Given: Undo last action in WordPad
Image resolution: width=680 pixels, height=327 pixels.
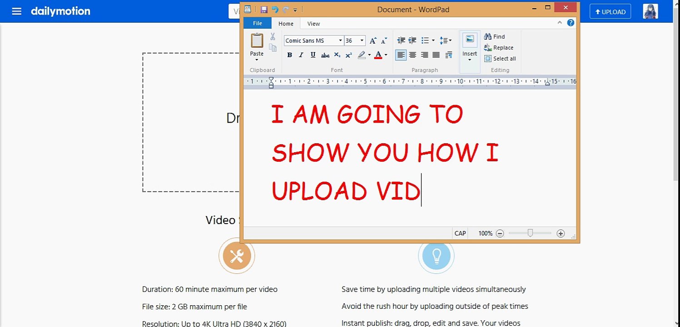Looking at the screenshot, I should point(275,9).
